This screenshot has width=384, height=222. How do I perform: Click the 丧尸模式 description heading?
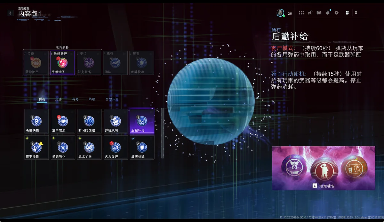click(x=284, y=48)
